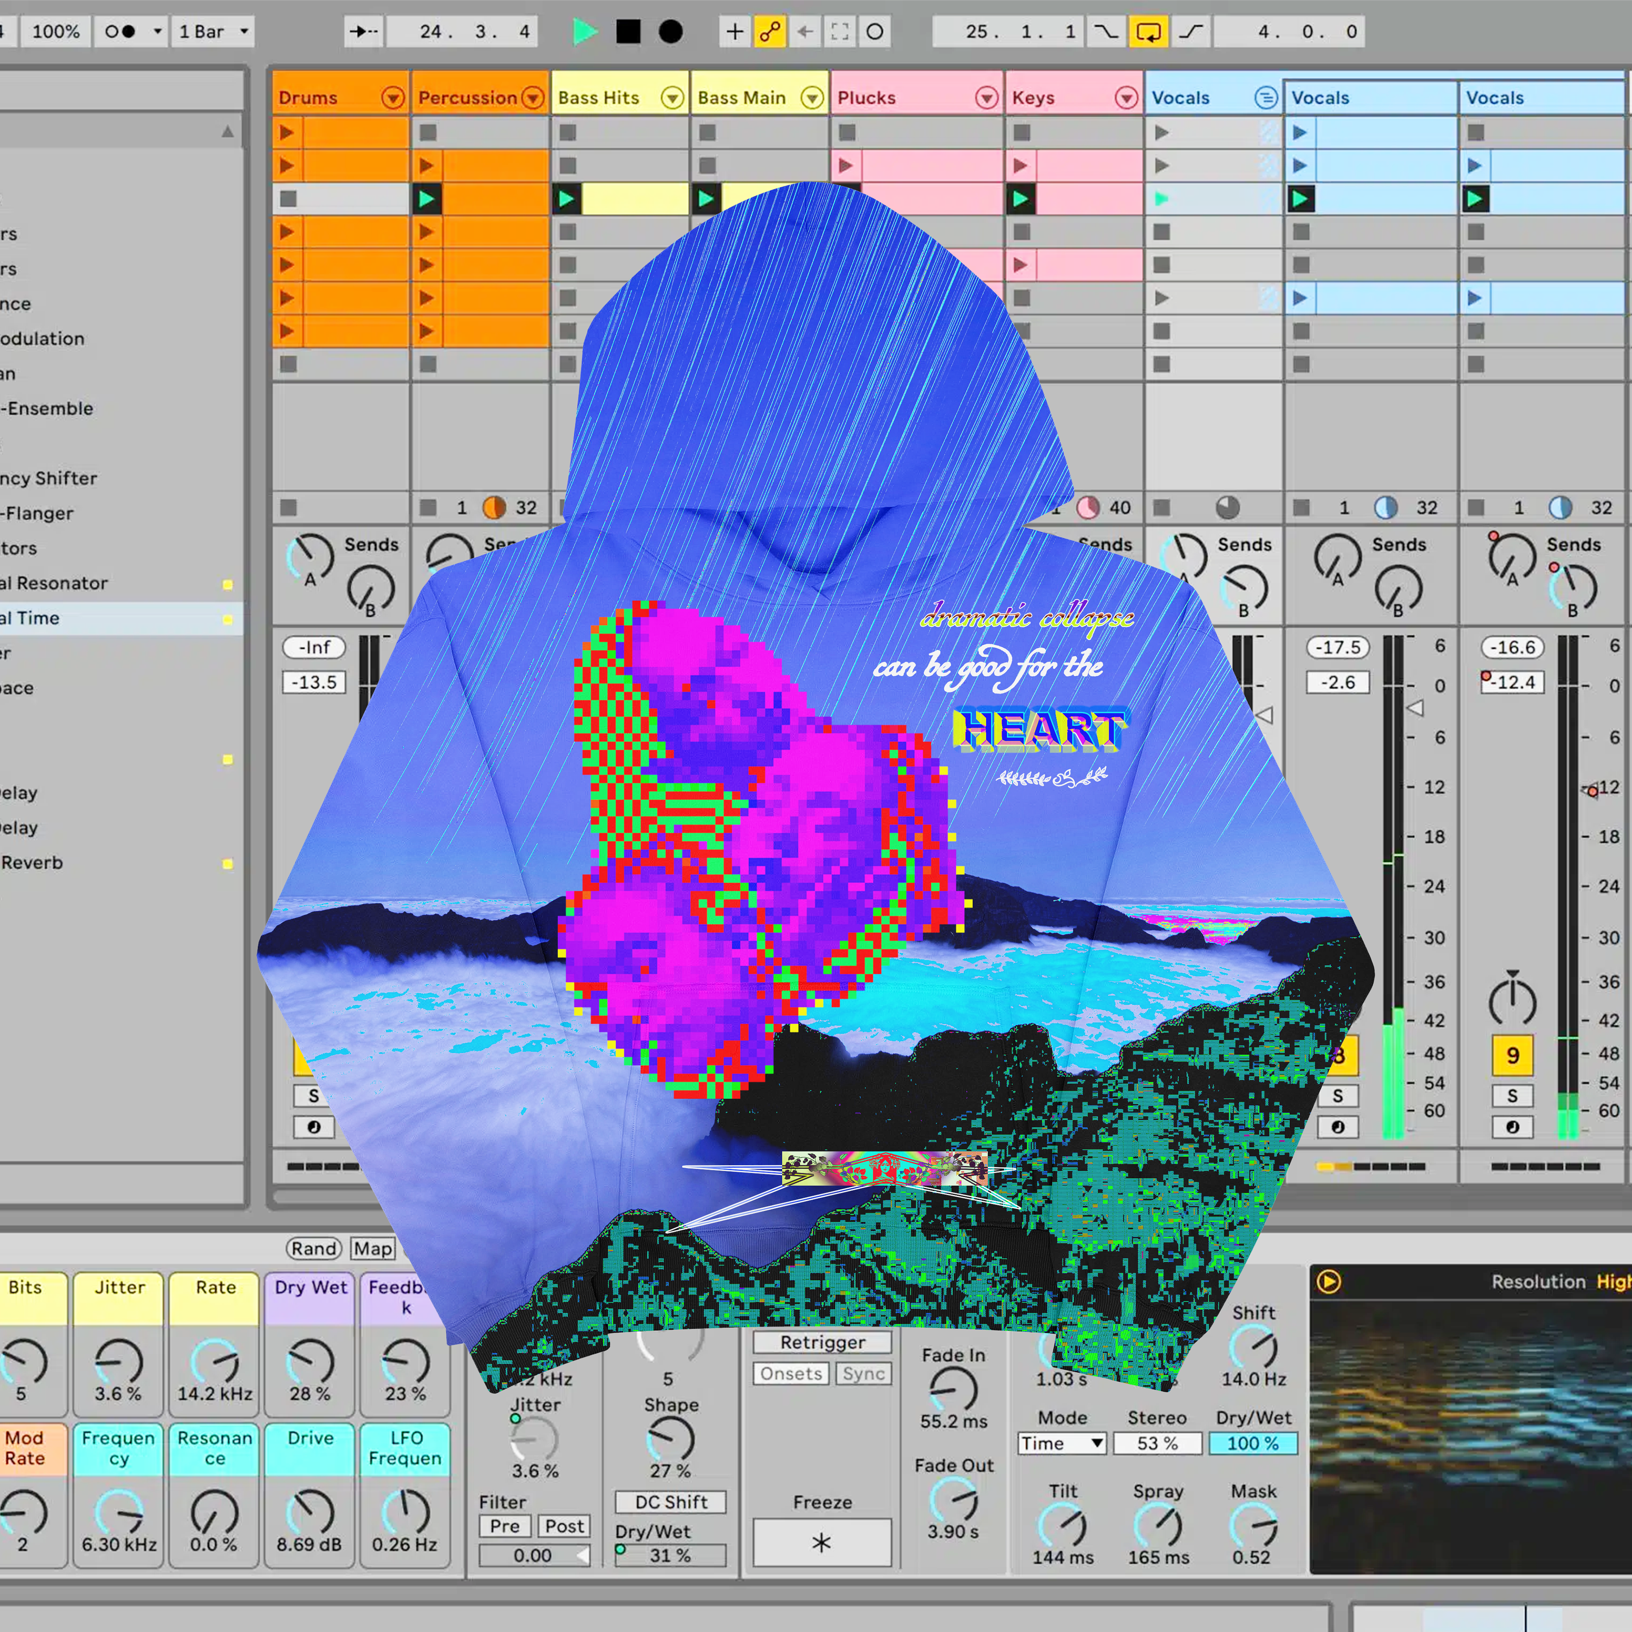The width and height of the screenshot is (1632, 1632).
Task: Toggle the Follow arrow button in the transport
Action: pyautogui.click(x=364, y=32)
